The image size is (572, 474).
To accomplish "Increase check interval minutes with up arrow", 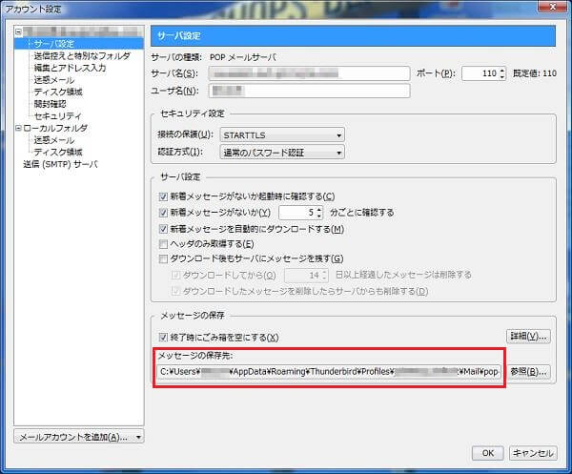I will coord(319,210).
